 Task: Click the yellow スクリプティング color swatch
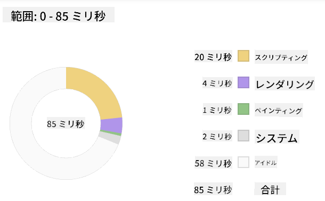pos(243,56)
